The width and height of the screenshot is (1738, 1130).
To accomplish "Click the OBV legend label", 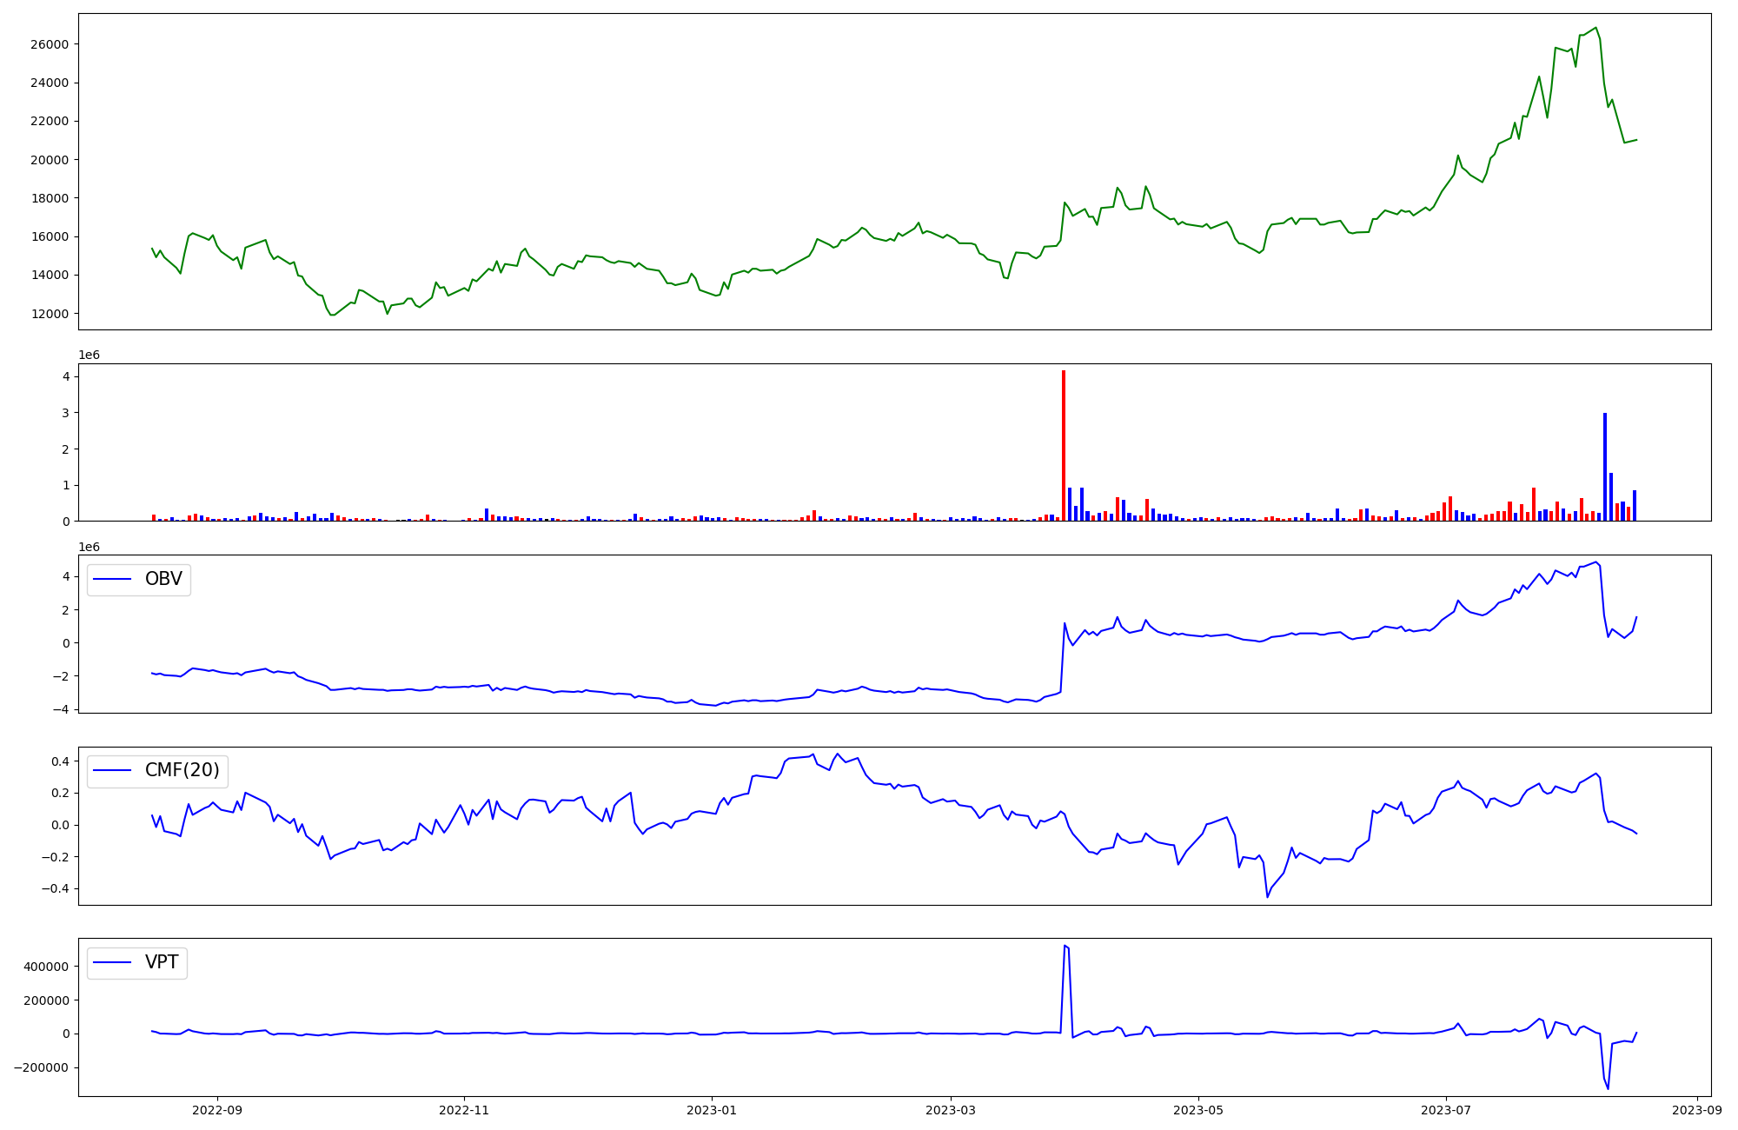I will [163, 580].
